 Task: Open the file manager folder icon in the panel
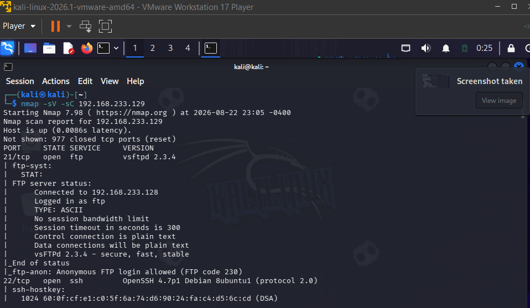coord(49,48)
